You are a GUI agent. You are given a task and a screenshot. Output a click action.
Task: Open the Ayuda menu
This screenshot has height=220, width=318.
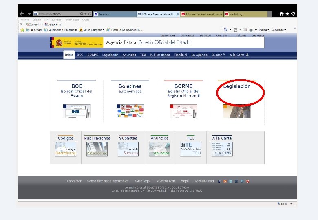tap(86, 20)
